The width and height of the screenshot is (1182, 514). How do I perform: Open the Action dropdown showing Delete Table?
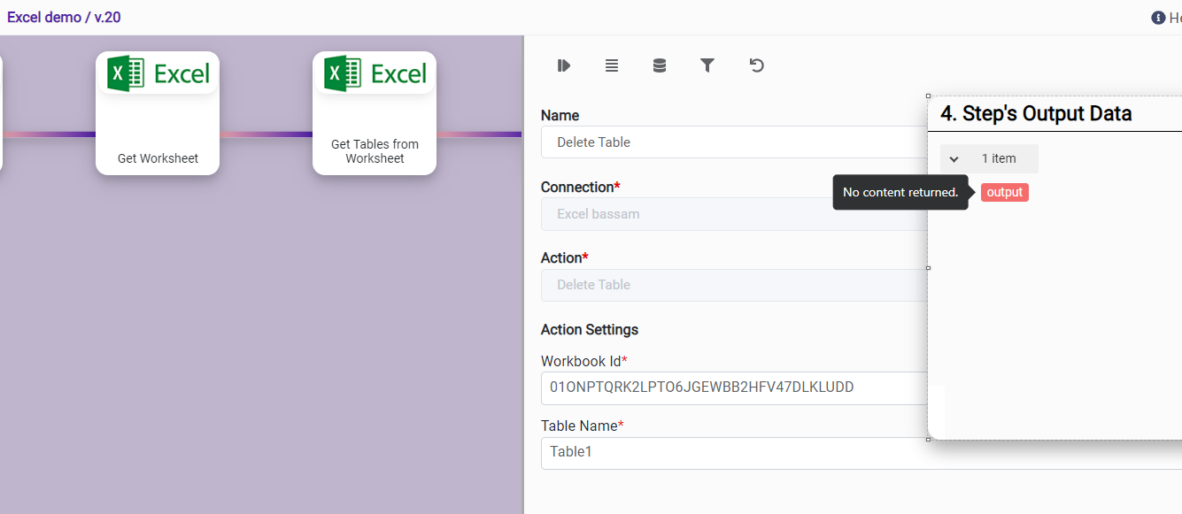click(733, 285)
